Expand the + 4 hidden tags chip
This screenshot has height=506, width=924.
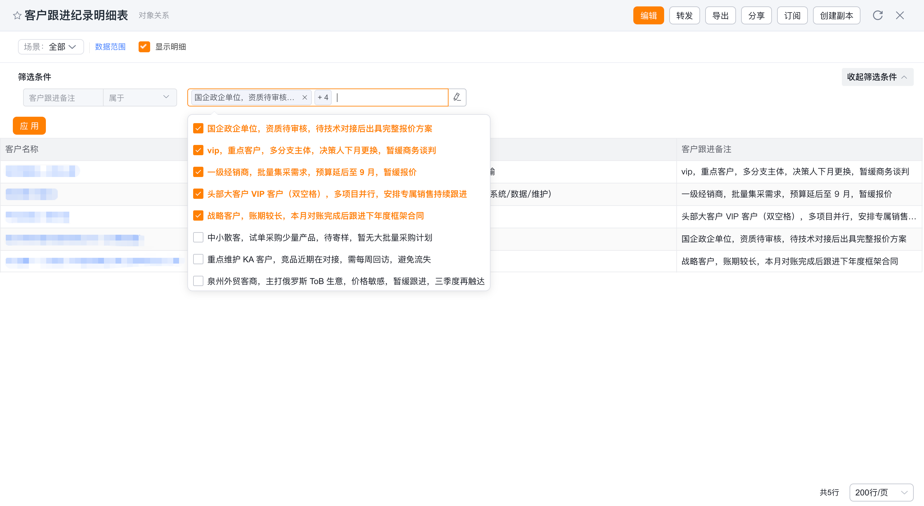click(x=323, y=97)
